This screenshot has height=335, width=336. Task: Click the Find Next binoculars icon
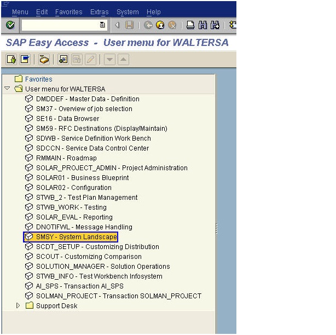click(215, 25)
